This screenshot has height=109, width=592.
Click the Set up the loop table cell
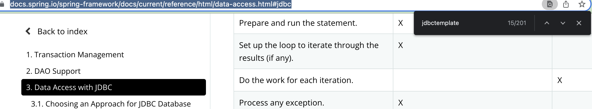[x=309, y=51]
